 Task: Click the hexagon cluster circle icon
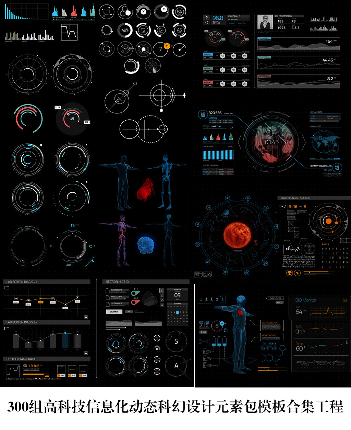tap(125, 12)
